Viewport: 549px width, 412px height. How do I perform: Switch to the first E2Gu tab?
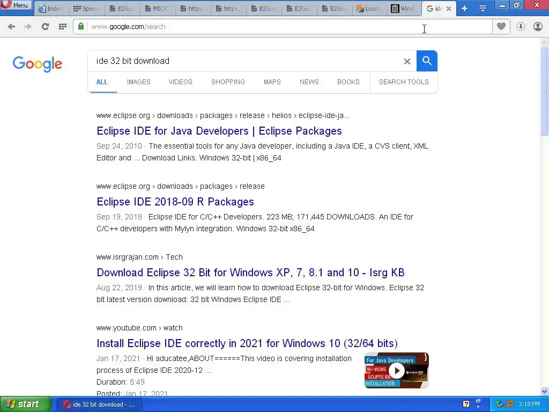[x=122, y=9]
